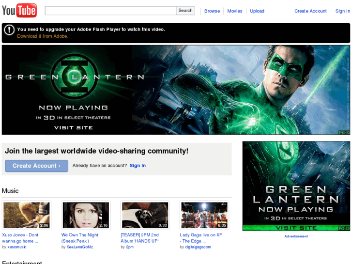Visit the digitalgagacom uploader channel

click(198, 247)
